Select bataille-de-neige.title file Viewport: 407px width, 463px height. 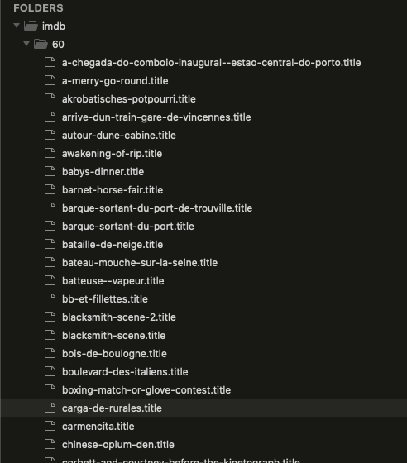click(x=113, y=245)
